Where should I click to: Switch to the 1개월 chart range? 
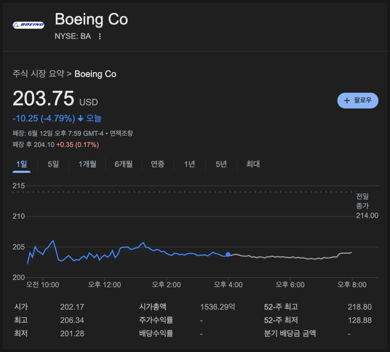click(x=87, y=164)
